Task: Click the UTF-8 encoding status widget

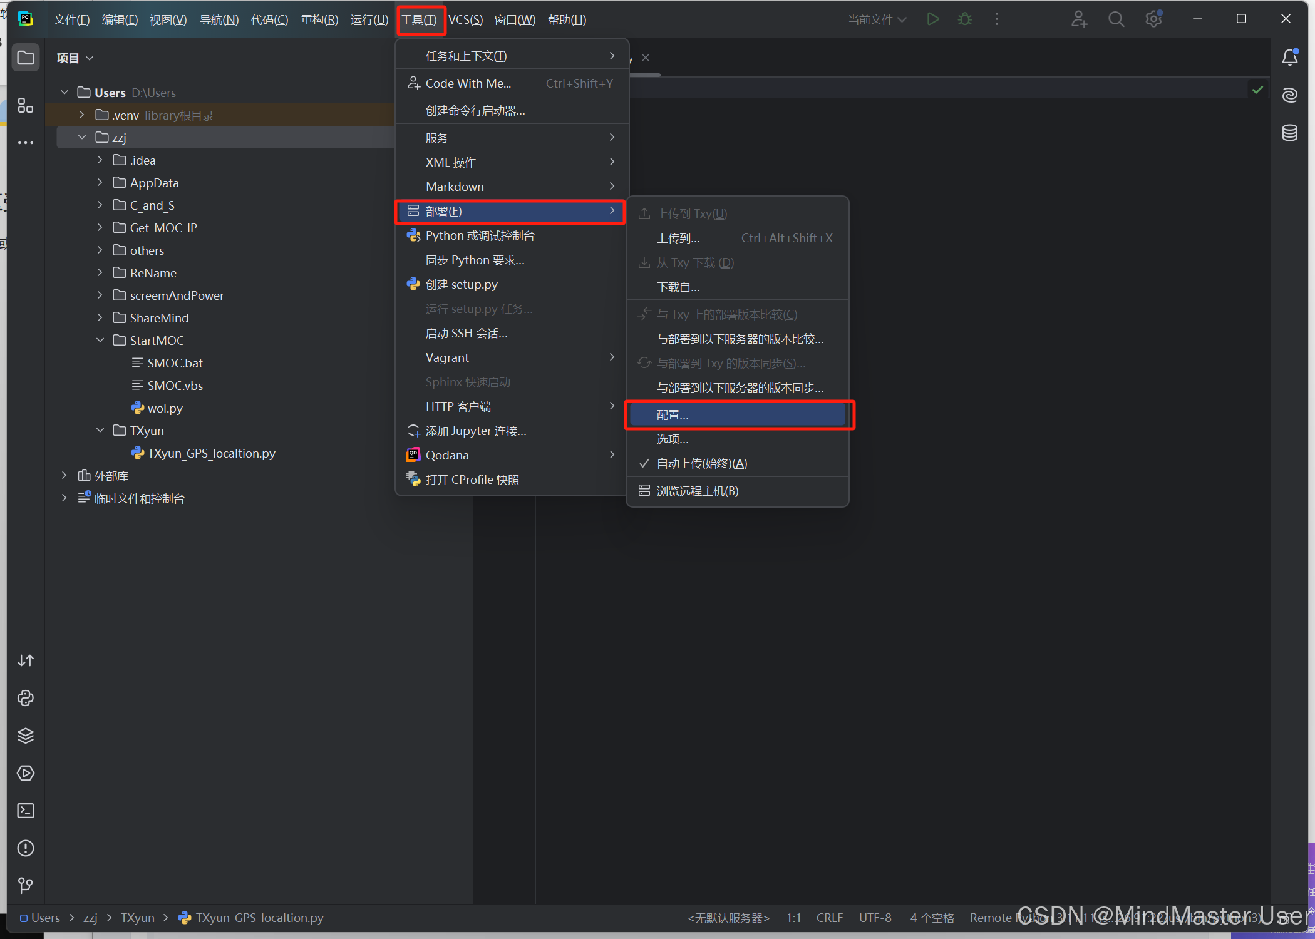Action: [875, 918]
